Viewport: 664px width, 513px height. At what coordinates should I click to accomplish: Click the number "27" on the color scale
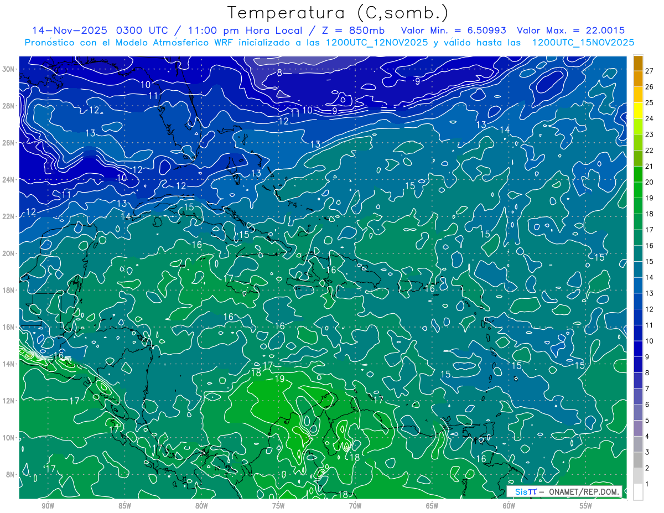coord(649,70)
